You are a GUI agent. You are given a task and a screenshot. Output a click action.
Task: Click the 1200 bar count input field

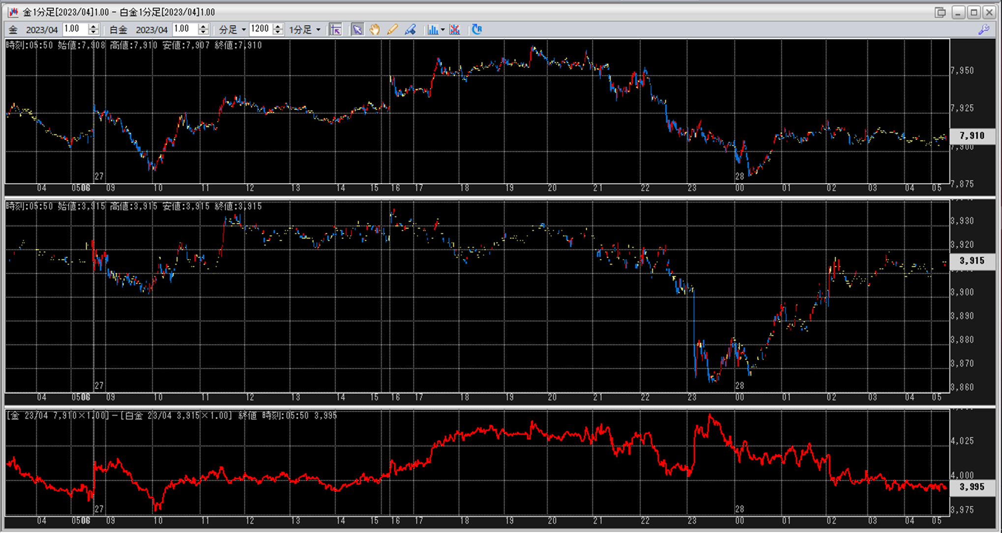click(260, 29)
